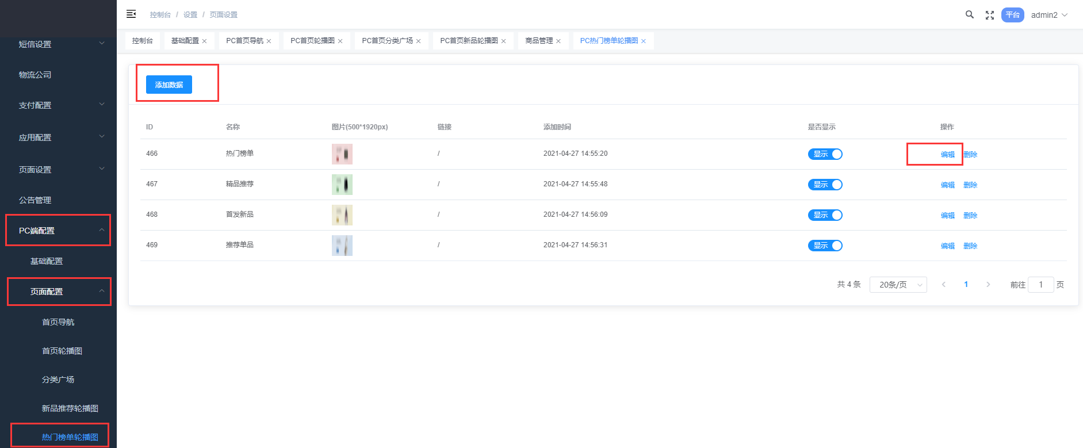Switch to the PC首页轮播图 tab
Image resolution: width=1083 pixels, height=448 pixels.
312,41
